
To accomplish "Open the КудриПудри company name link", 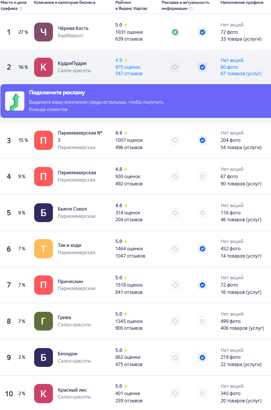I will coord(72,63).
